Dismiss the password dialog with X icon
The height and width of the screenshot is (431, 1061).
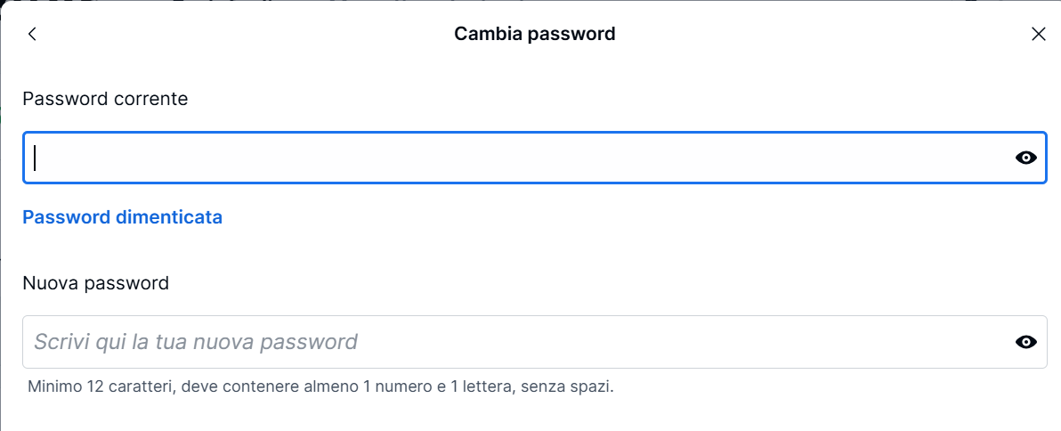(1038, 34)
